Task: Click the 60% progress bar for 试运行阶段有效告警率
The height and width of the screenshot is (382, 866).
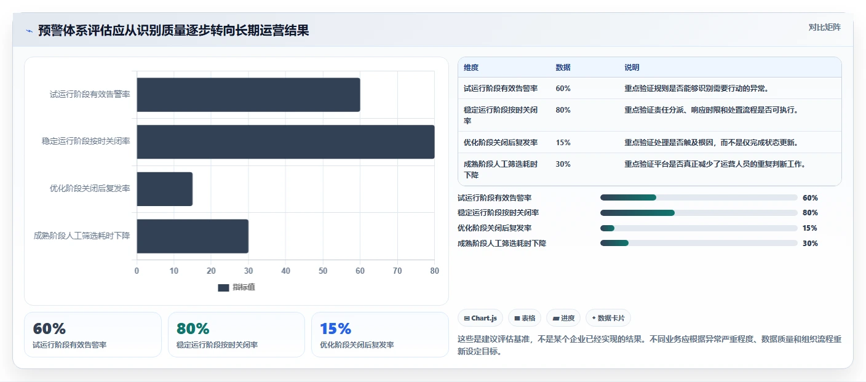Action: [699, 197]
